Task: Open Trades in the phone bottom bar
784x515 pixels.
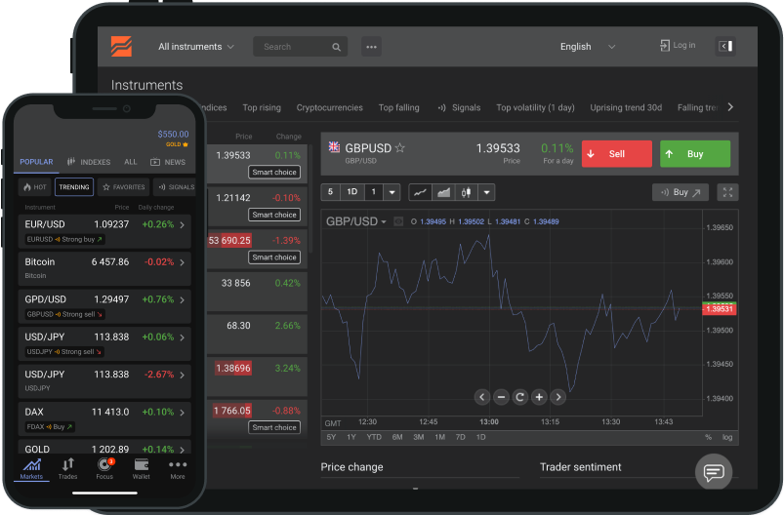Action: [67, 469]
